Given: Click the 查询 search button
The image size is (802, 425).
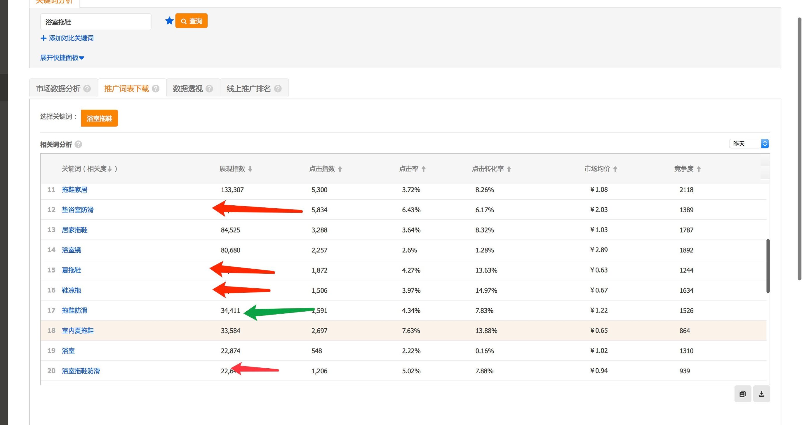Looking at the screenshot, I should point(191,20).
